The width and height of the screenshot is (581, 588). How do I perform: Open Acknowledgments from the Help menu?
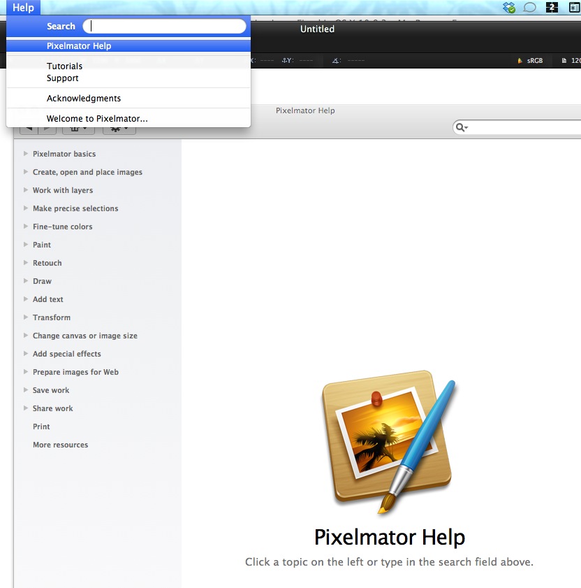pyautogui.click(x=128, y=99)
